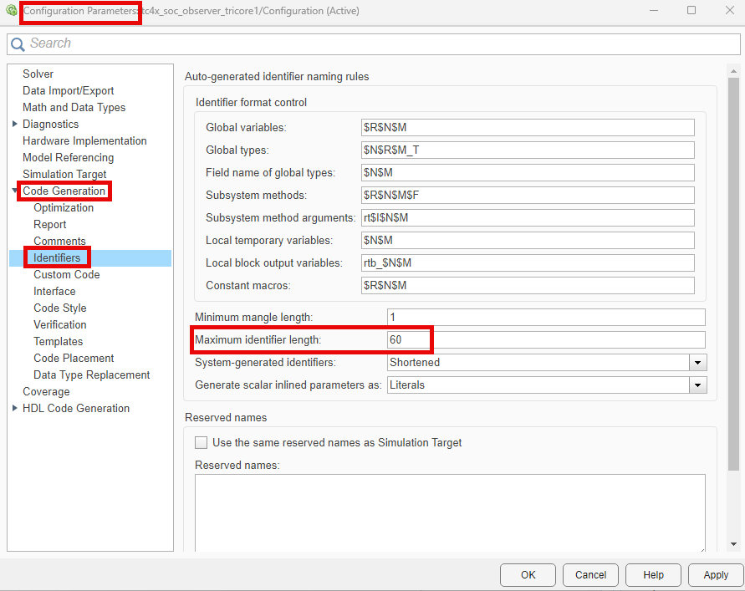Select the Code Style settings page
745x591 pixels.
pos(59,308)
